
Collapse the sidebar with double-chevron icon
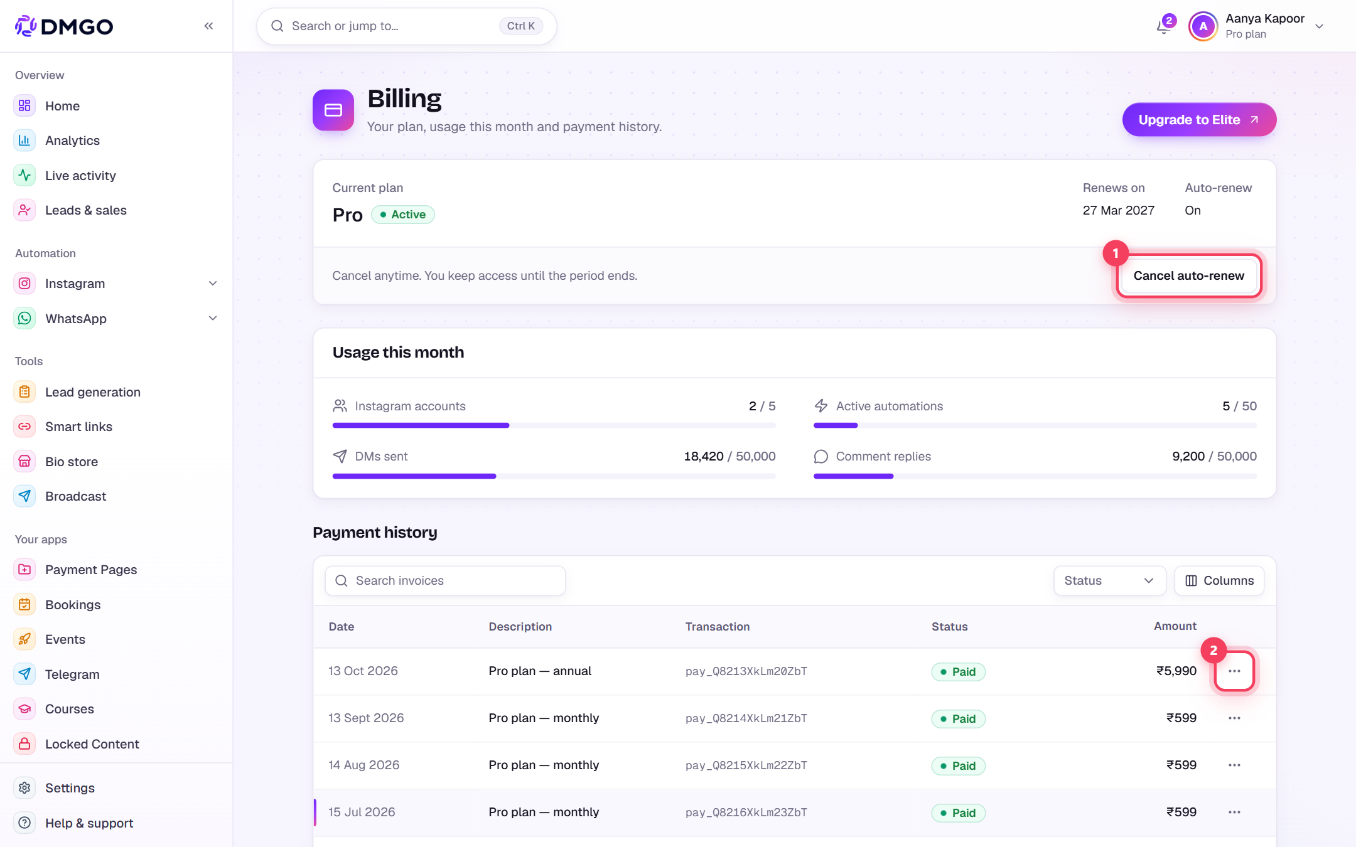208,26
